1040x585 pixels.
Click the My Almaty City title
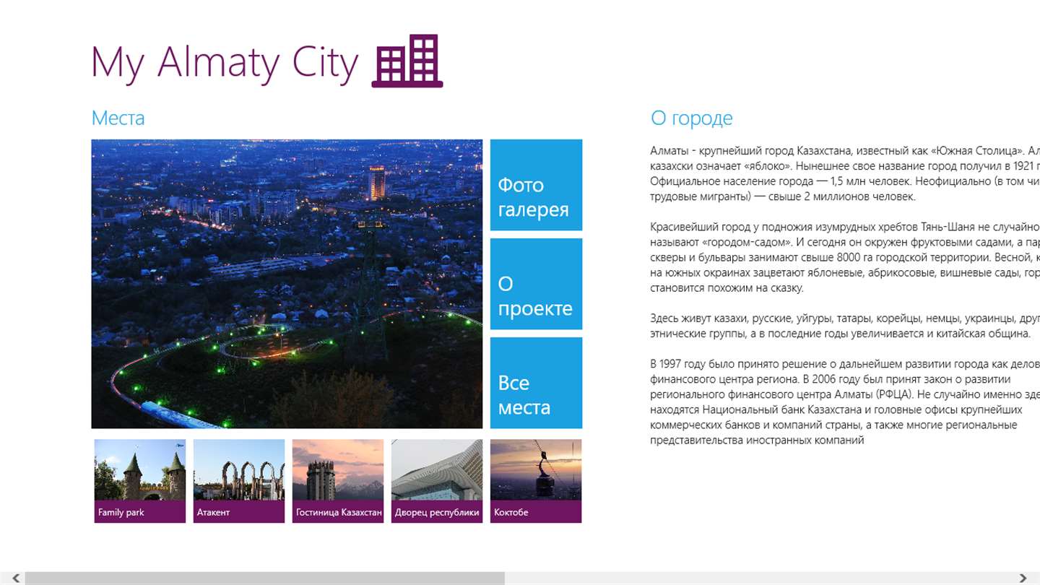(225, 62)
